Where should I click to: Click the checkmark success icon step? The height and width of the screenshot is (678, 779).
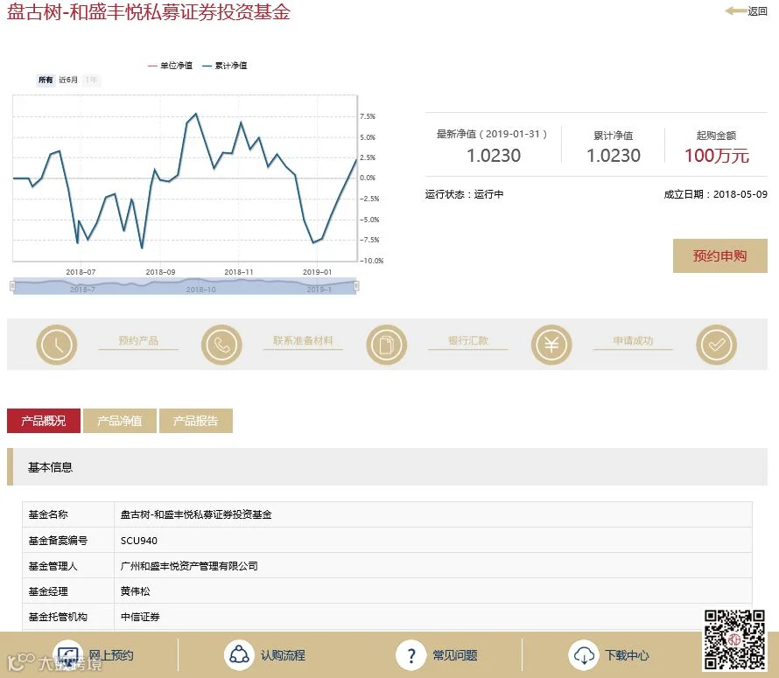point(716,344)
